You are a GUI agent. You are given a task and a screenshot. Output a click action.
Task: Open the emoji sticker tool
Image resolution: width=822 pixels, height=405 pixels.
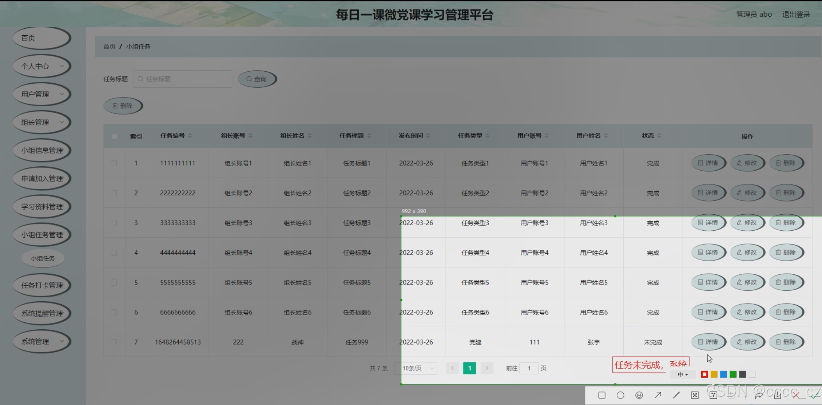(x=639, y=395)
